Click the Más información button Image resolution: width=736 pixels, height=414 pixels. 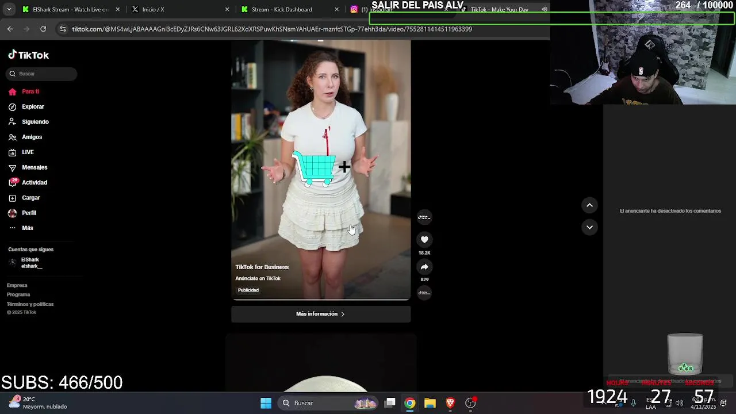(321, 314)
